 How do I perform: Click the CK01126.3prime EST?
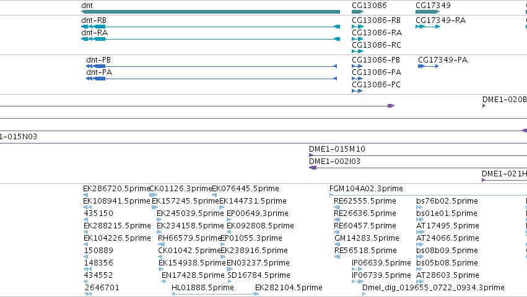[x=180, y=189]
